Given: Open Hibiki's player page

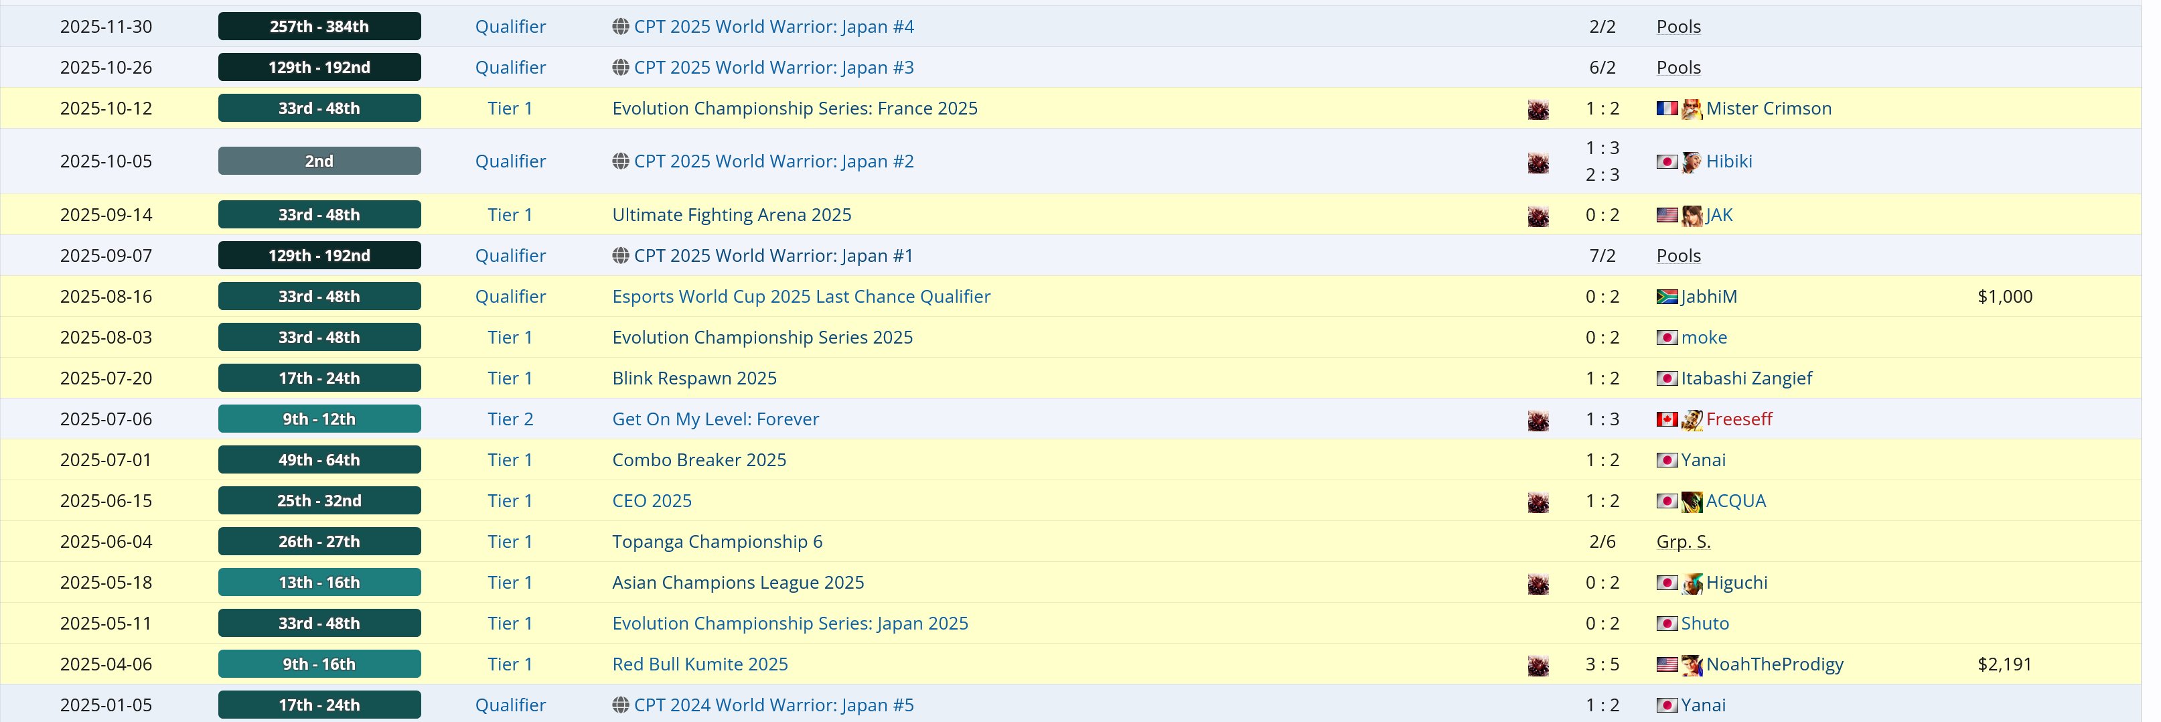Looking at the screenshot, I should (x=1729, y=161).
